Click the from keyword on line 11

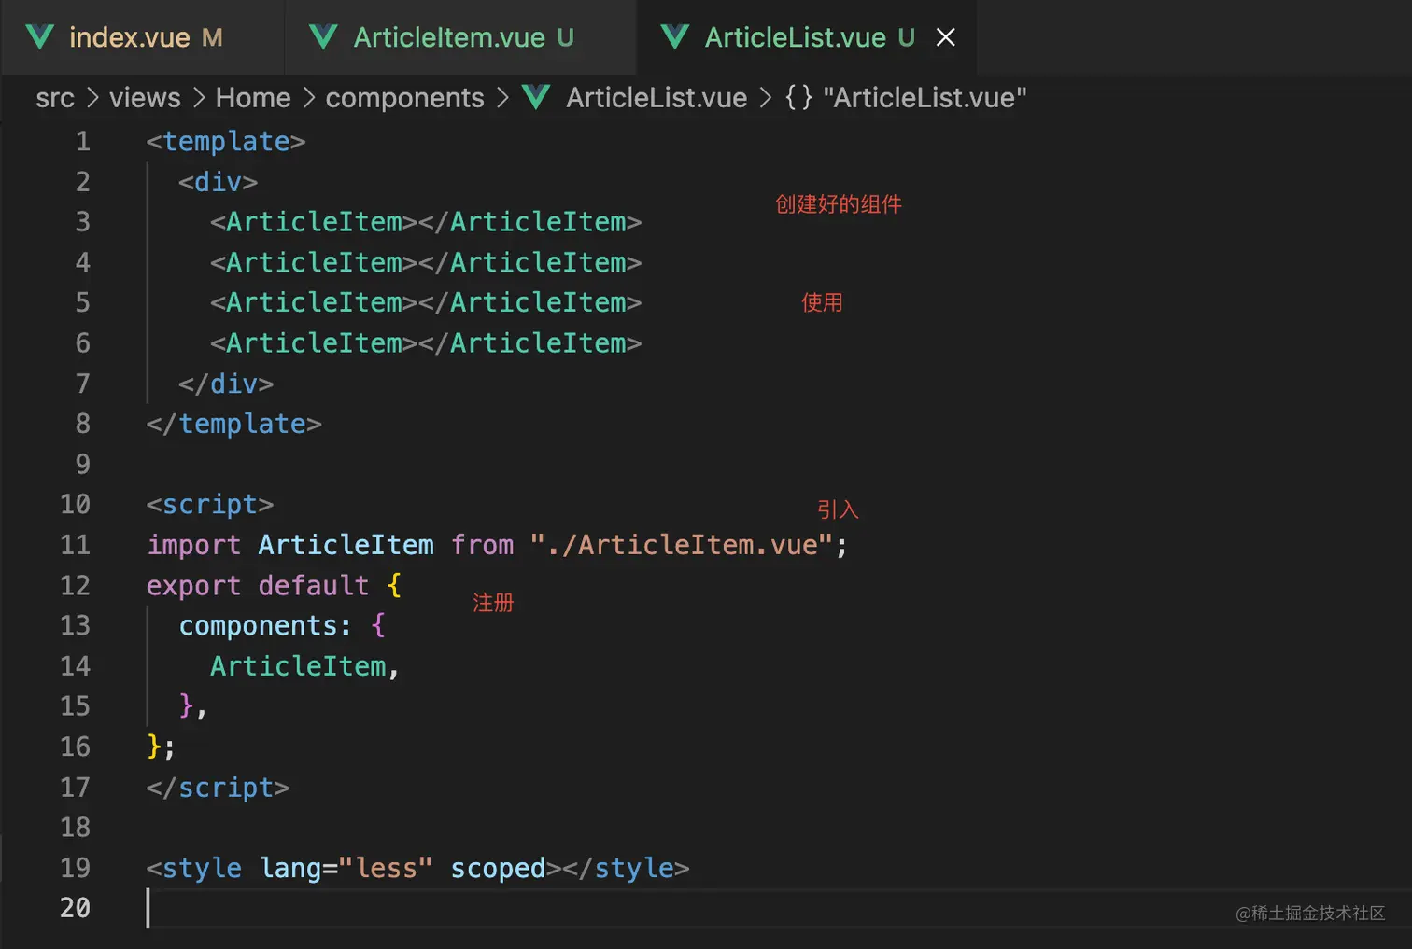click(483, 545)
